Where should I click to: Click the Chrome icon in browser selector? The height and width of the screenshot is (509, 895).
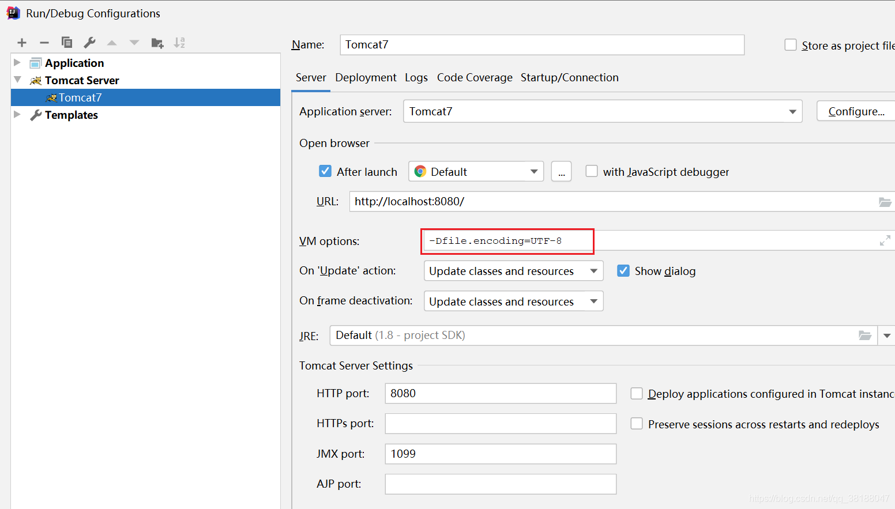420,171
